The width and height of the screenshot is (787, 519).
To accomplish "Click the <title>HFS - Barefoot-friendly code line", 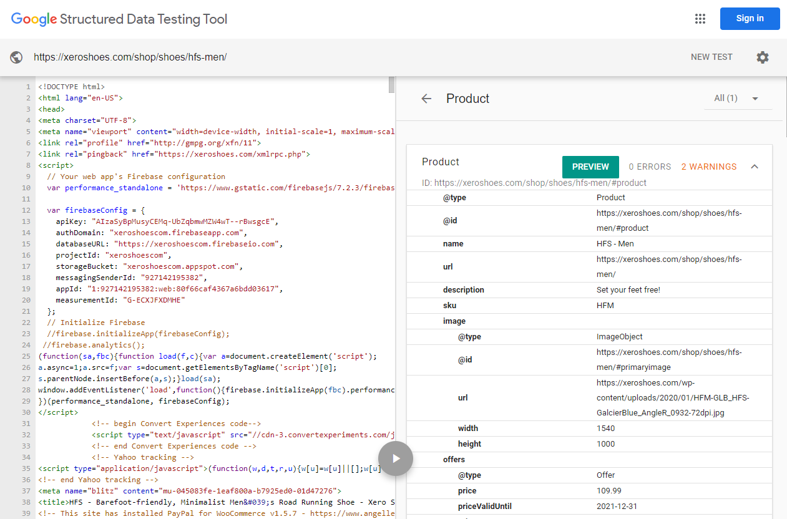I will (216, 502).
